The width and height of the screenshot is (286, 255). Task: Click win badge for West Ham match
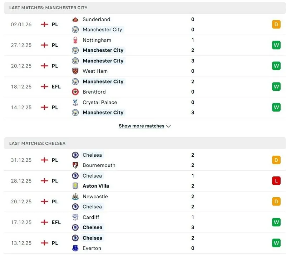[276, 66]
